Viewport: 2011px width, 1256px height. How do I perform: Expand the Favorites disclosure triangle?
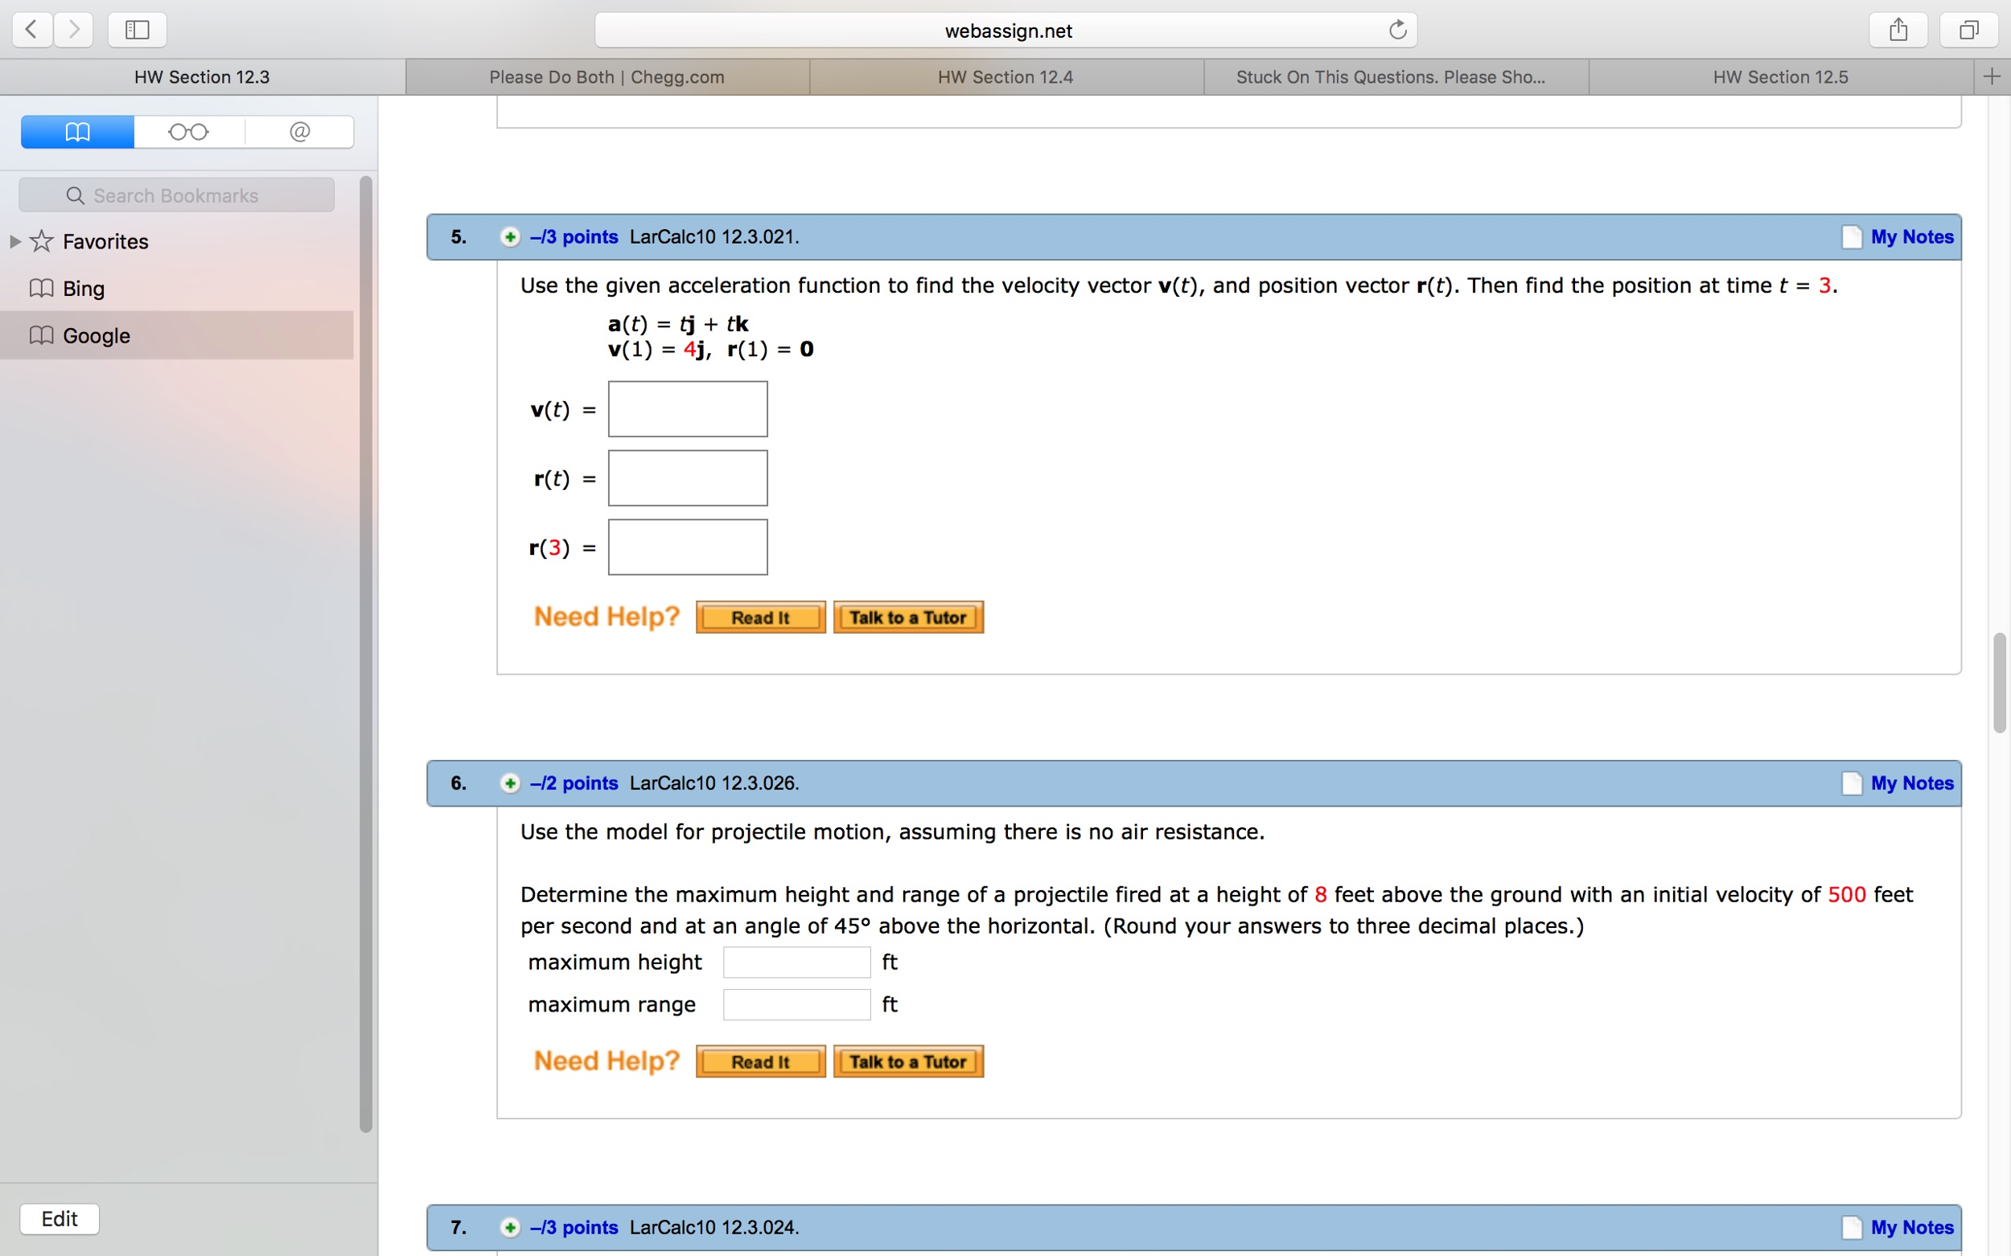click(15, 241)
